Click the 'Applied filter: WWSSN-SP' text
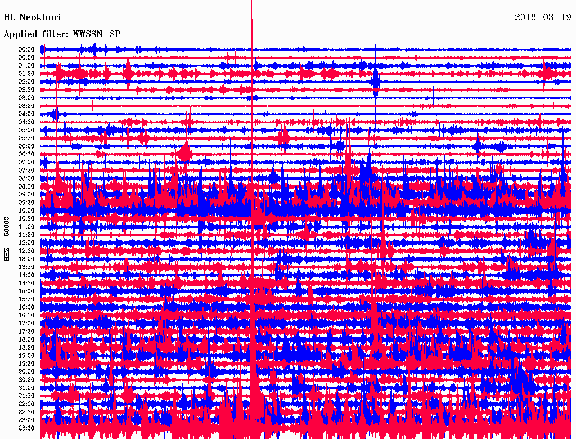The height and width of the screenshot is (439, 576). coord(62,34)
